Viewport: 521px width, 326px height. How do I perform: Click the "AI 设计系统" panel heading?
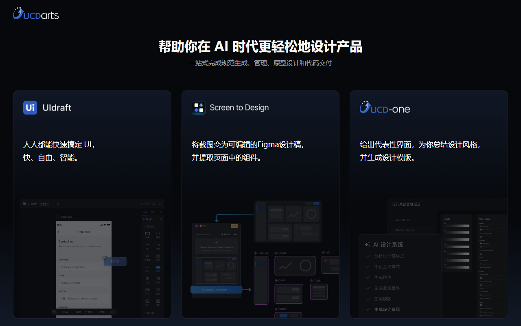pos(388,245)
